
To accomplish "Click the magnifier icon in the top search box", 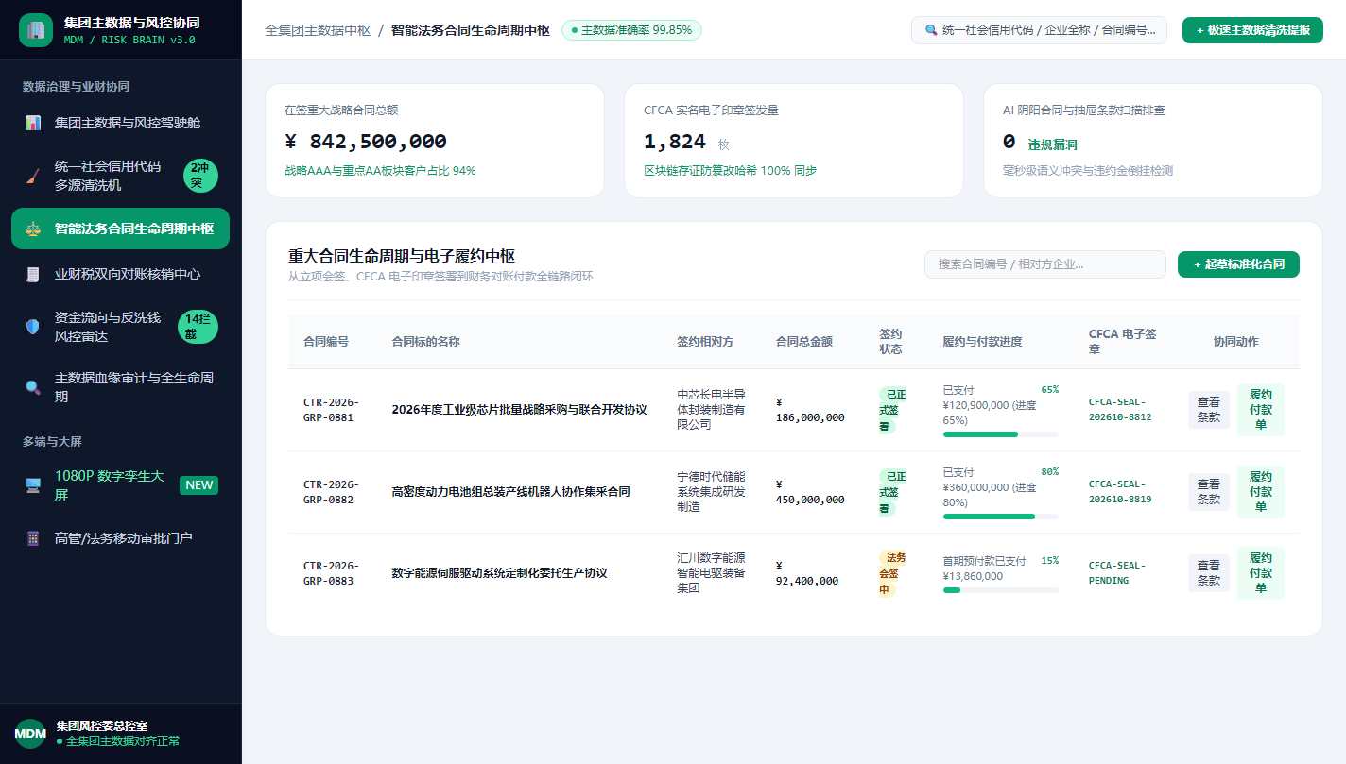I will pos(931,30).
